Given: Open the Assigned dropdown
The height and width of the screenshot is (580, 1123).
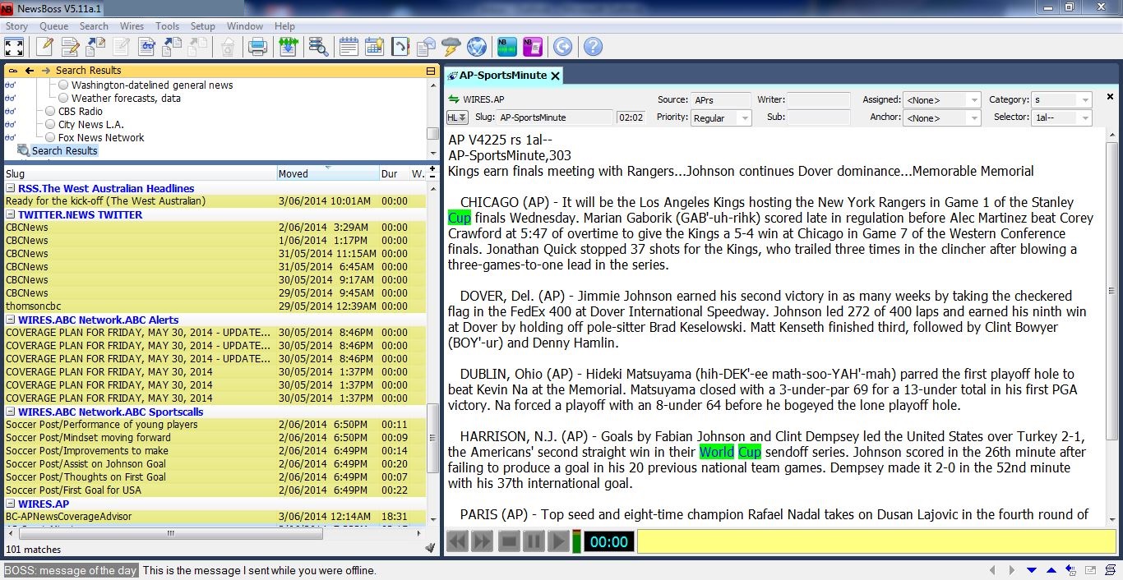Looking at the screenshot, I should [x=941, y=100].
